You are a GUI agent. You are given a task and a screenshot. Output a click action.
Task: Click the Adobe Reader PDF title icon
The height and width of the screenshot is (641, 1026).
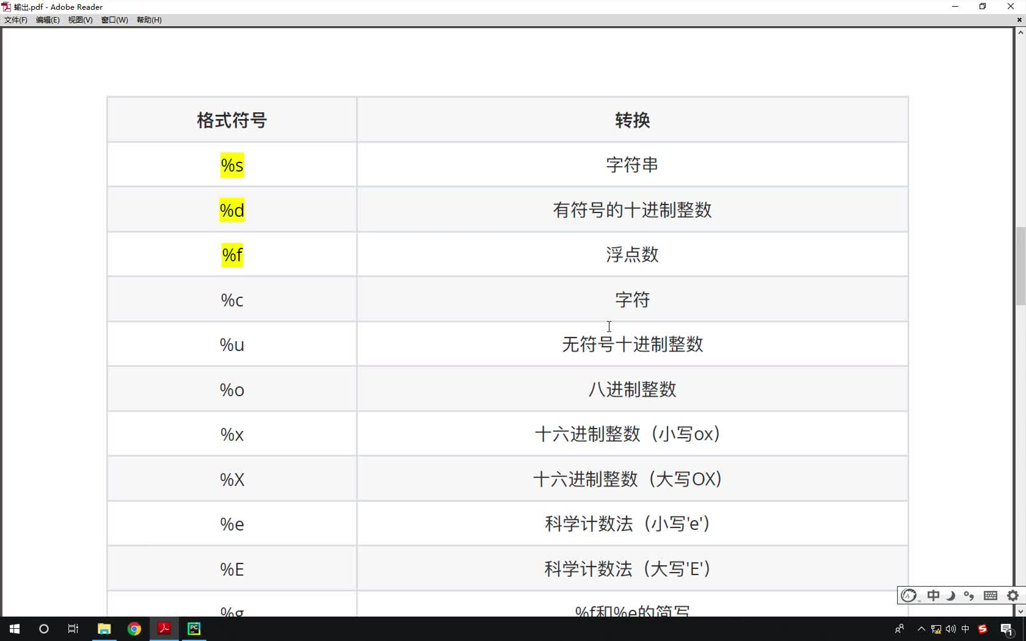coord(6,7)
